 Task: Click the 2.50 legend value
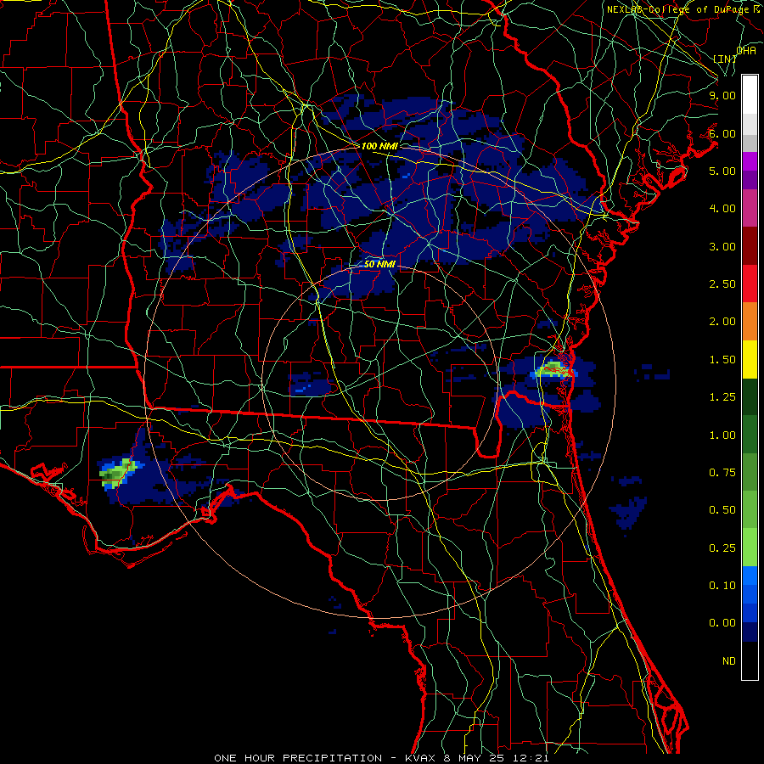pyautogui.click(x=722, y=284)
